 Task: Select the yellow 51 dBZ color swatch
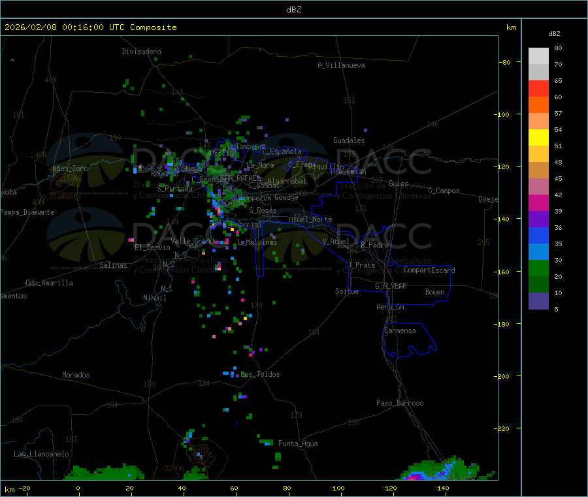pos(538,138)
